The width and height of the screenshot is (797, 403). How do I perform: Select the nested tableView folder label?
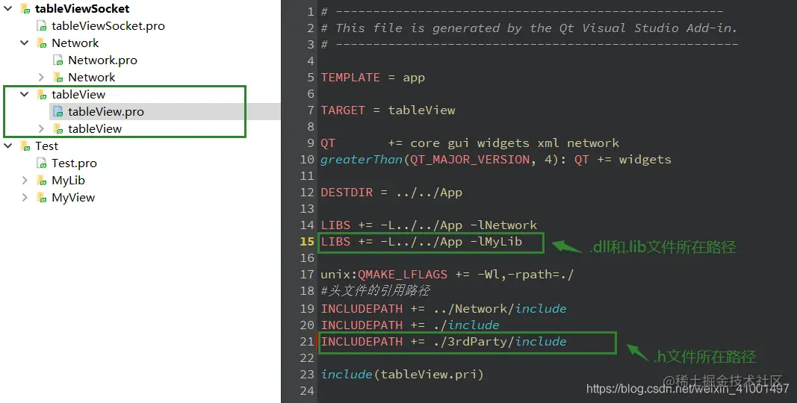[x=95, y=129]
